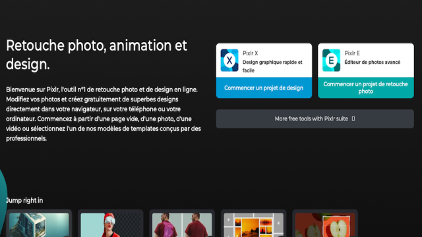422x237 pixels.
Task: Click the Pixlr E logo icon
Action: [x=331, y=60]
